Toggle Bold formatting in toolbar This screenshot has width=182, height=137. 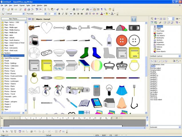click(59, 14)
